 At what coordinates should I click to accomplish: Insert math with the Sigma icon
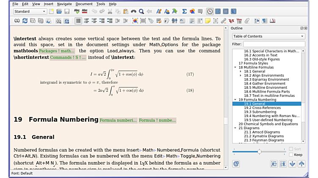tap(184, 12)
